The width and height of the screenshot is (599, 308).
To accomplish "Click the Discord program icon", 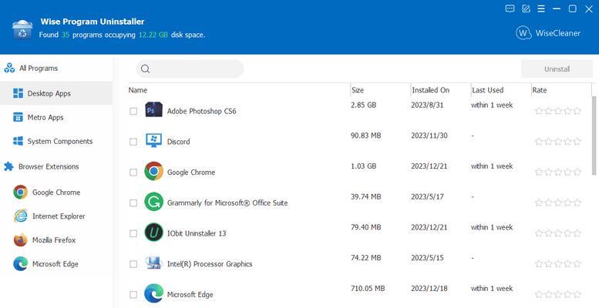I will 153,141.
